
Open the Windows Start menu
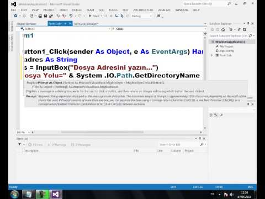pyautogui.click(x=14, y=195)
